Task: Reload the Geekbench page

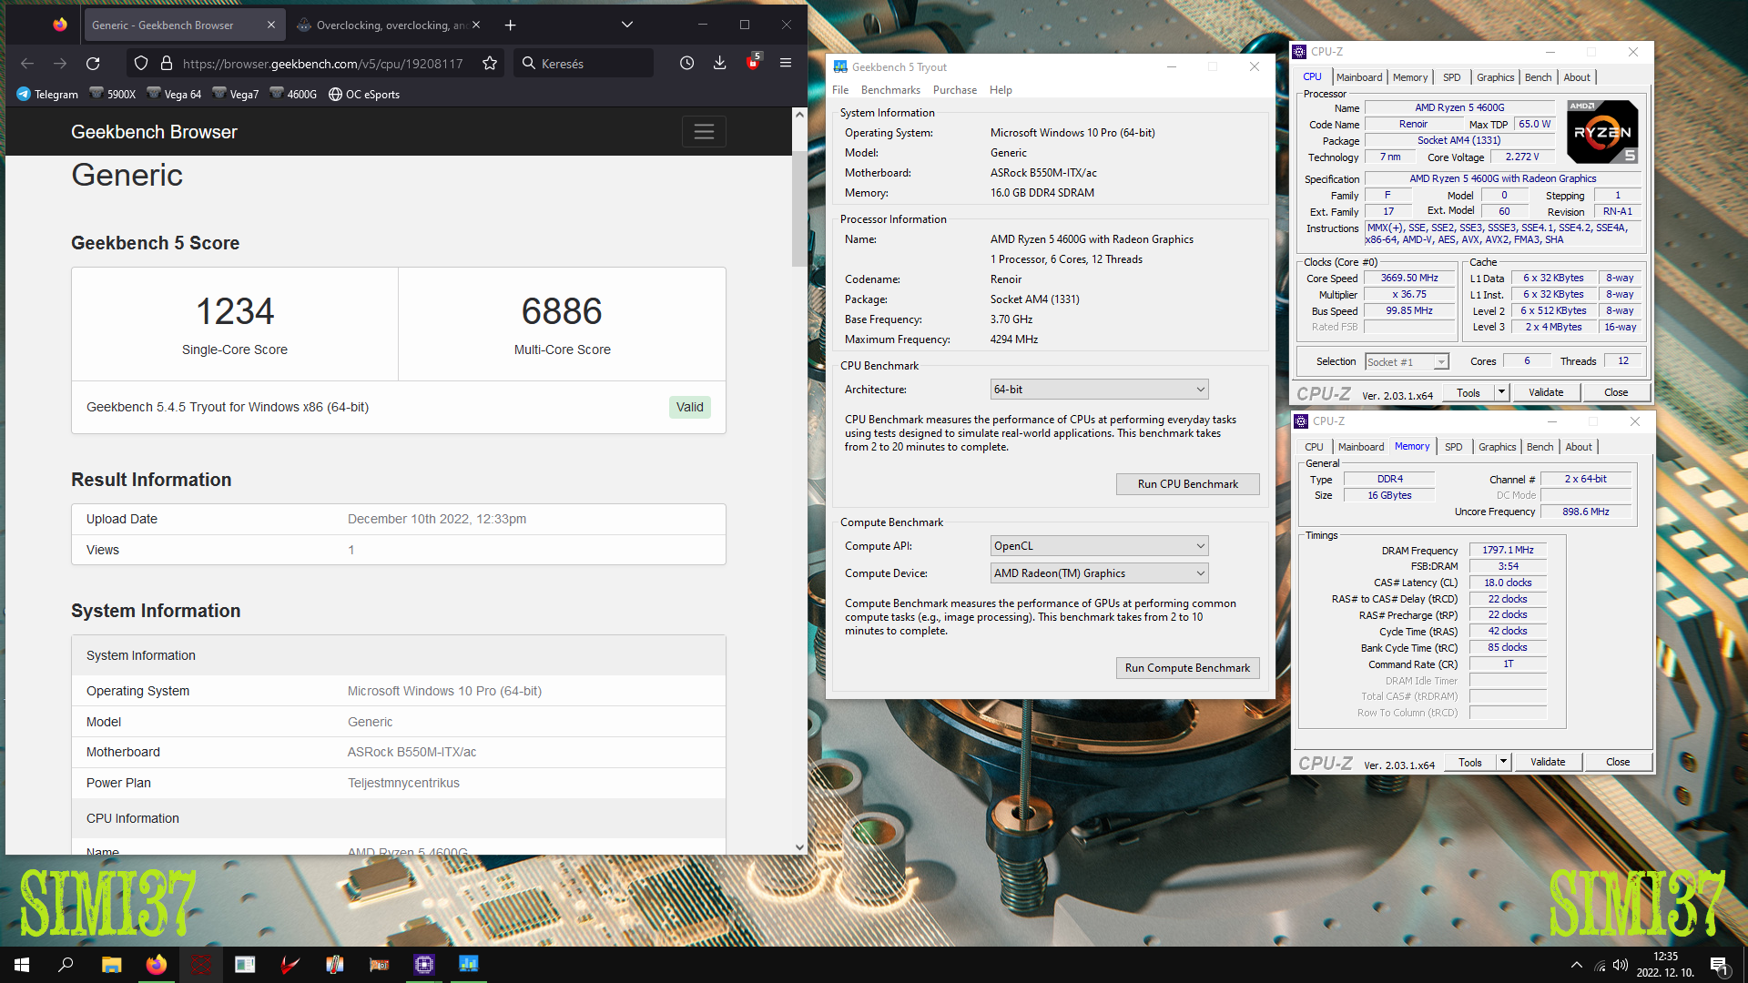Action: click(93, 64)
